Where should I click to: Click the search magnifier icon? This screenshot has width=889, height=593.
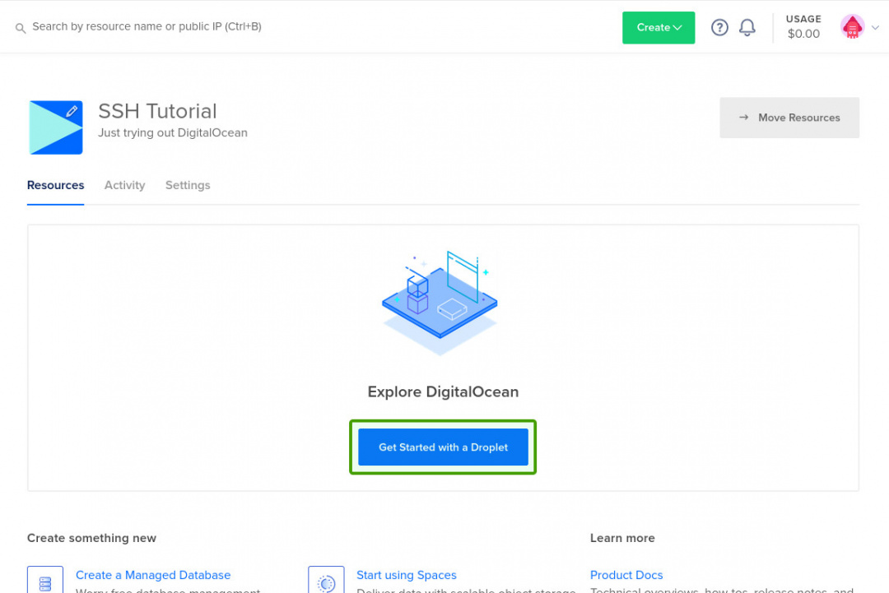coord(21,28)
